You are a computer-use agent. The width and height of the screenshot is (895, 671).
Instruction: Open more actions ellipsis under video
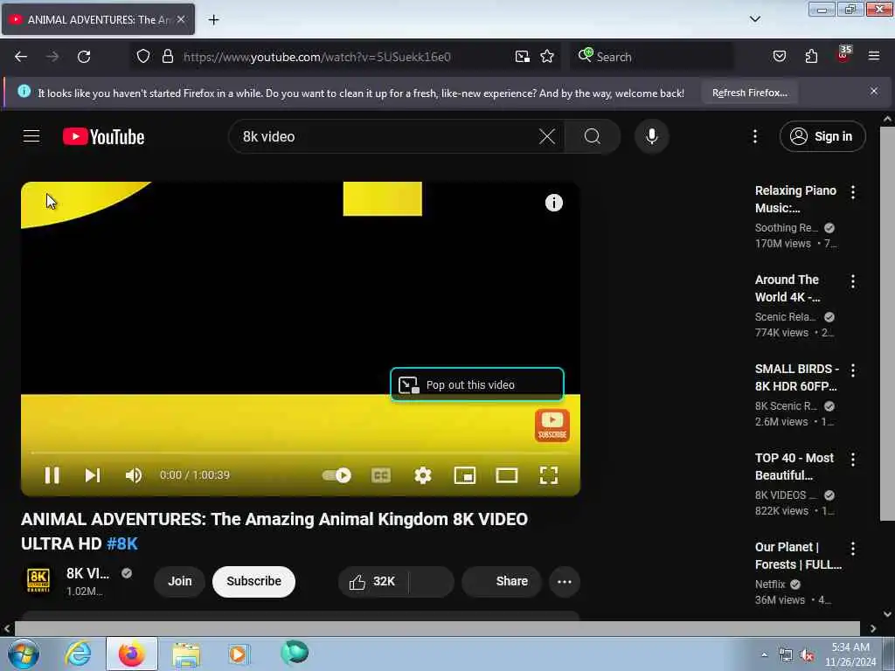coord(565,581)
